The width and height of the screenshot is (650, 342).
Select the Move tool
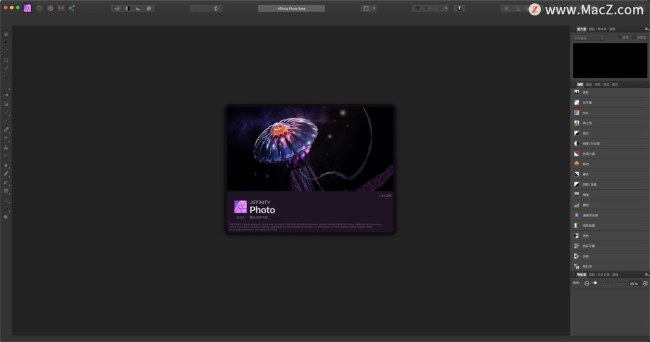[6, 43]
